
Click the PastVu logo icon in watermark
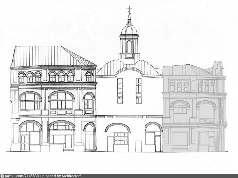[2, 176]
